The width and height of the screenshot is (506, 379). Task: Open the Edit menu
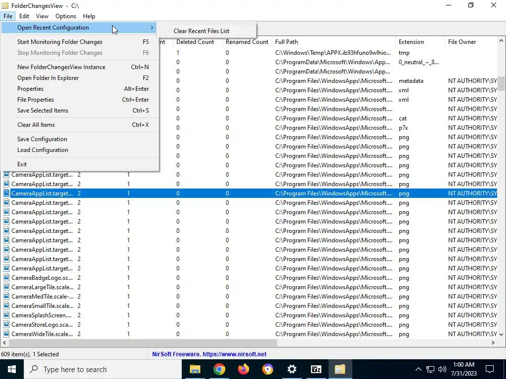tap(24, 16)
